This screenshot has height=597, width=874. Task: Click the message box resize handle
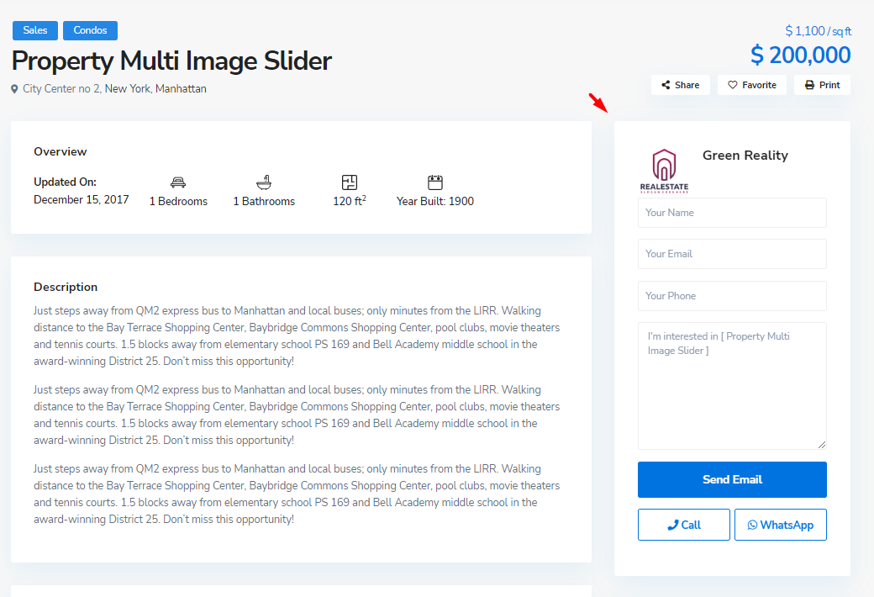click(822, 445)
